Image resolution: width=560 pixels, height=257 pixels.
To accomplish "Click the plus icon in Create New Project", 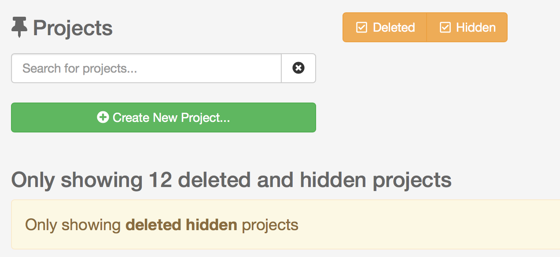I will [x=103, y=117].
